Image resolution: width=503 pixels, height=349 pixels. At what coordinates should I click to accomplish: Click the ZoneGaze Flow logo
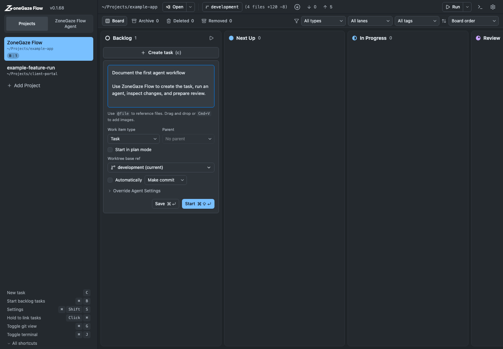click(x=24, y=8)
